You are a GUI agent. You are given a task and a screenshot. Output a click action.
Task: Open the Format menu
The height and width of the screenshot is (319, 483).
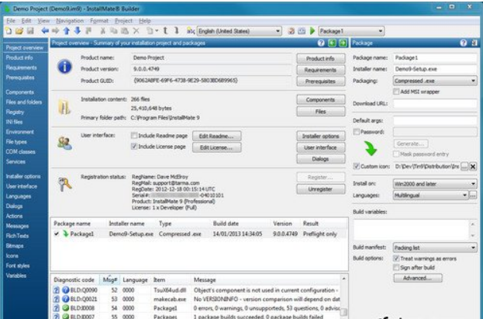pos(99,21)
